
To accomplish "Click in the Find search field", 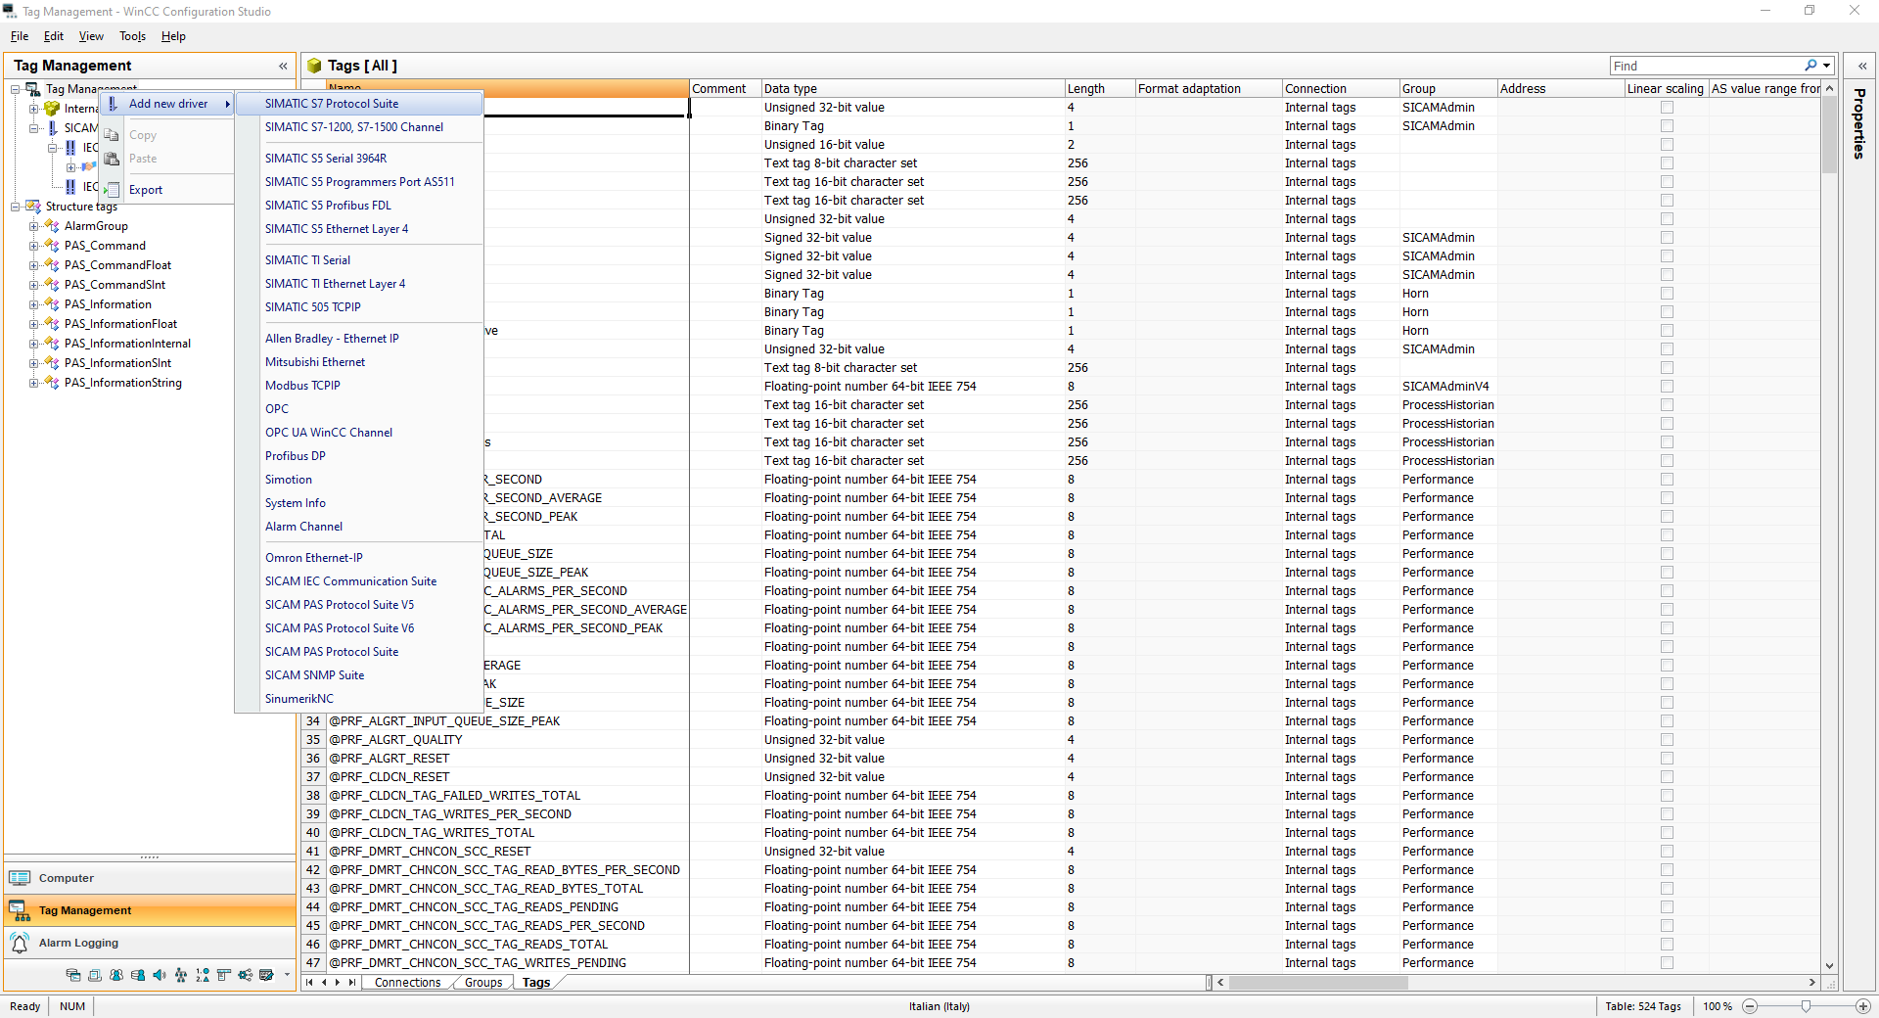I will click(x=1705, y=66).
